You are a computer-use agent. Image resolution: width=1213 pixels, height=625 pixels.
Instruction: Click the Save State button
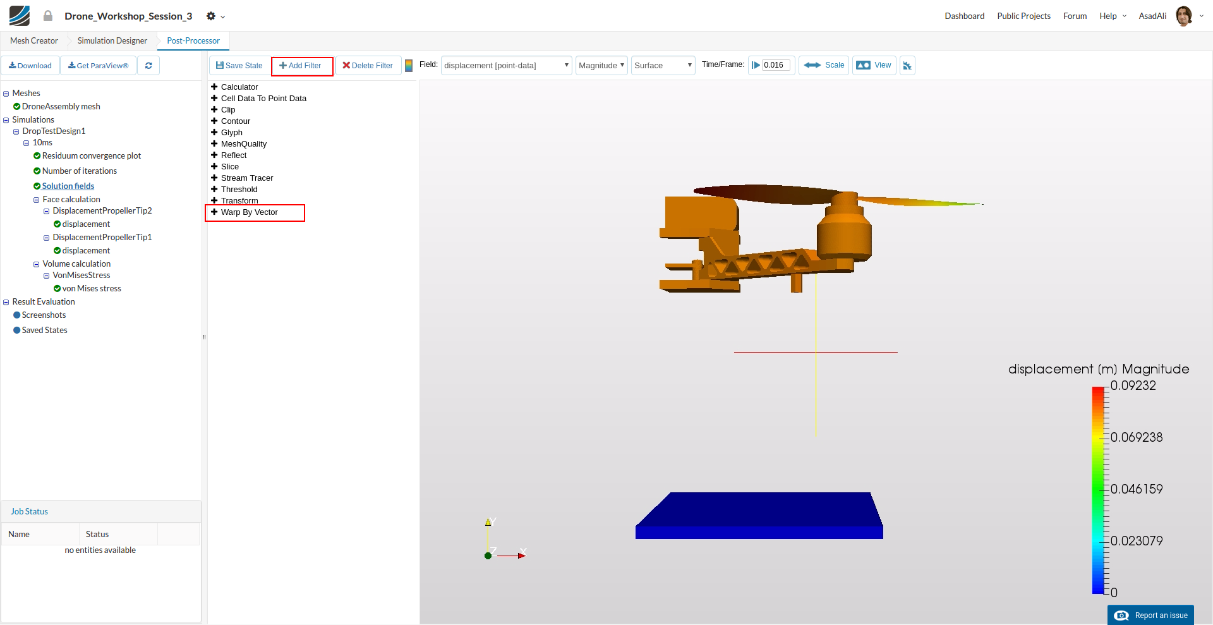coord(239,66)
